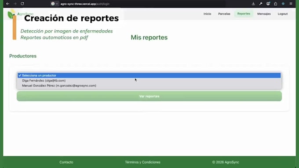Reload the page with the refresh icon
The image size is (299, 168).
[x=22, y=4]
